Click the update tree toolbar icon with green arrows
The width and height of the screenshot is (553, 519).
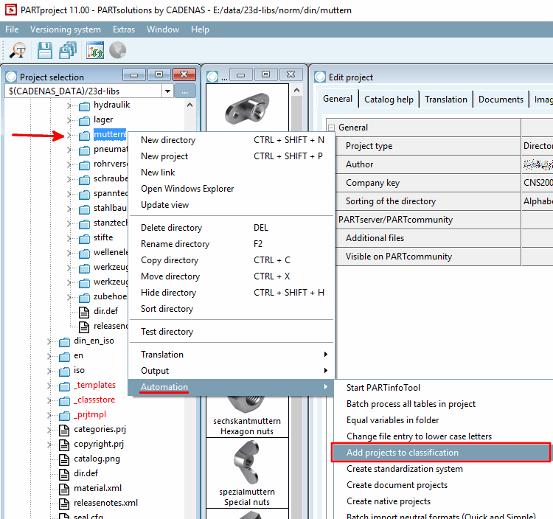95,50
